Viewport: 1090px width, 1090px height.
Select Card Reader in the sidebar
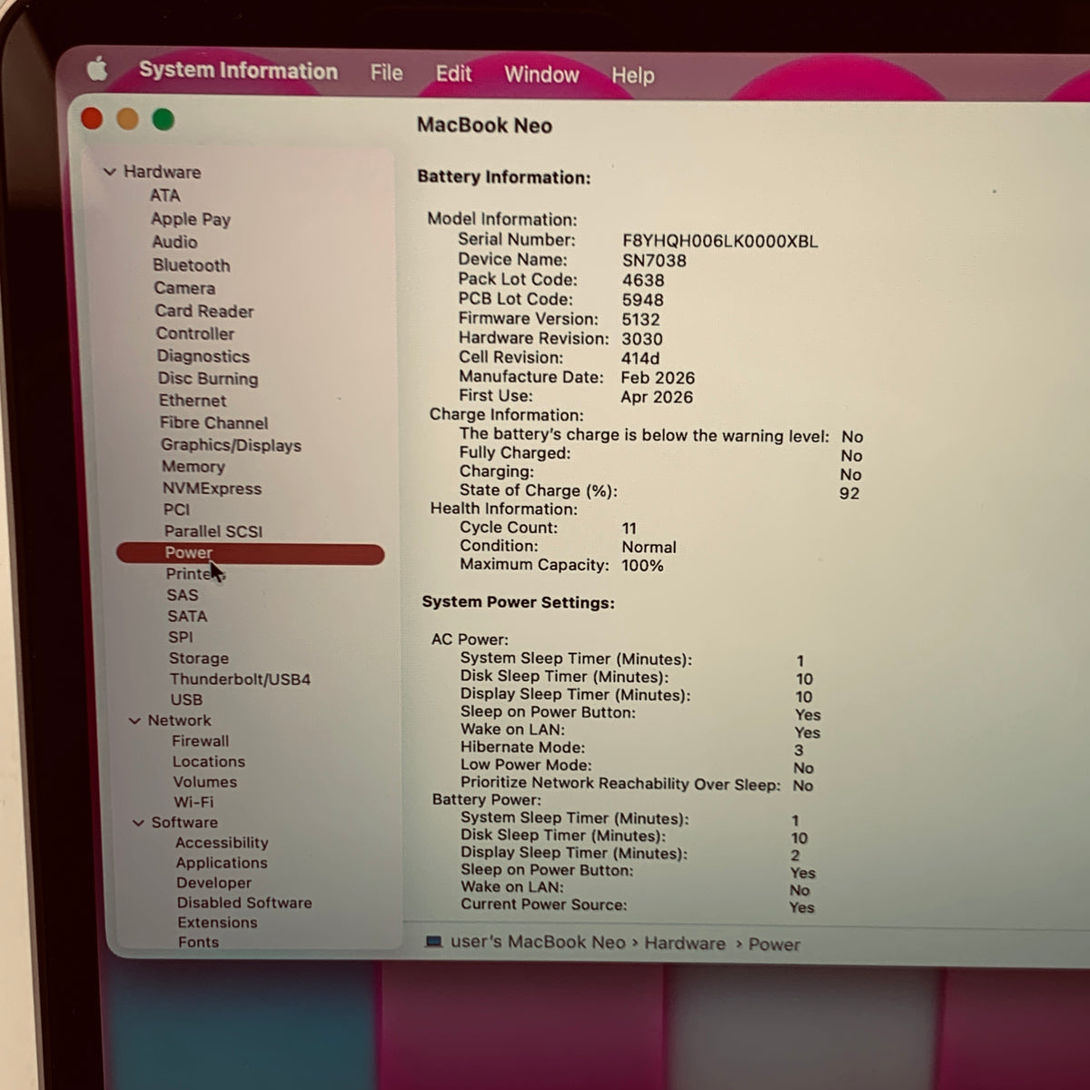click(x=204, y=311)
